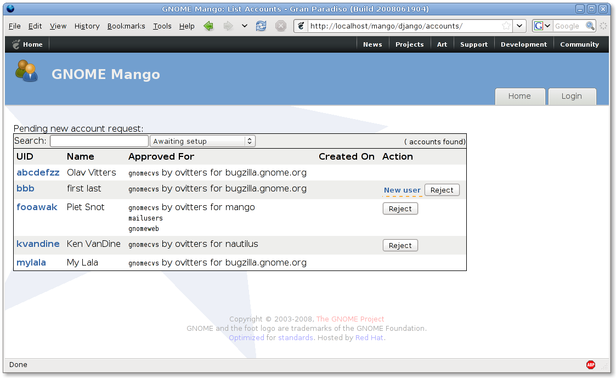Viewport: 616px width, 378px height.
Task: Open the fooawak account link
Action: pos(37,207)
